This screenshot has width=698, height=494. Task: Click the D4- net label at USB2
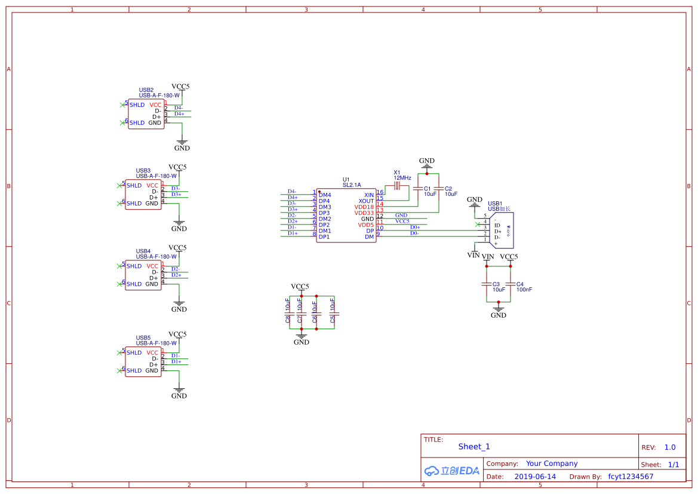coord(179,108)
